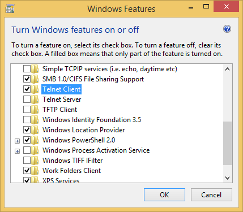The height and width of the screenshot is (212, 243).
Task: Enable the TFTP Client checkbox
Action: click(x=27, y=110)
